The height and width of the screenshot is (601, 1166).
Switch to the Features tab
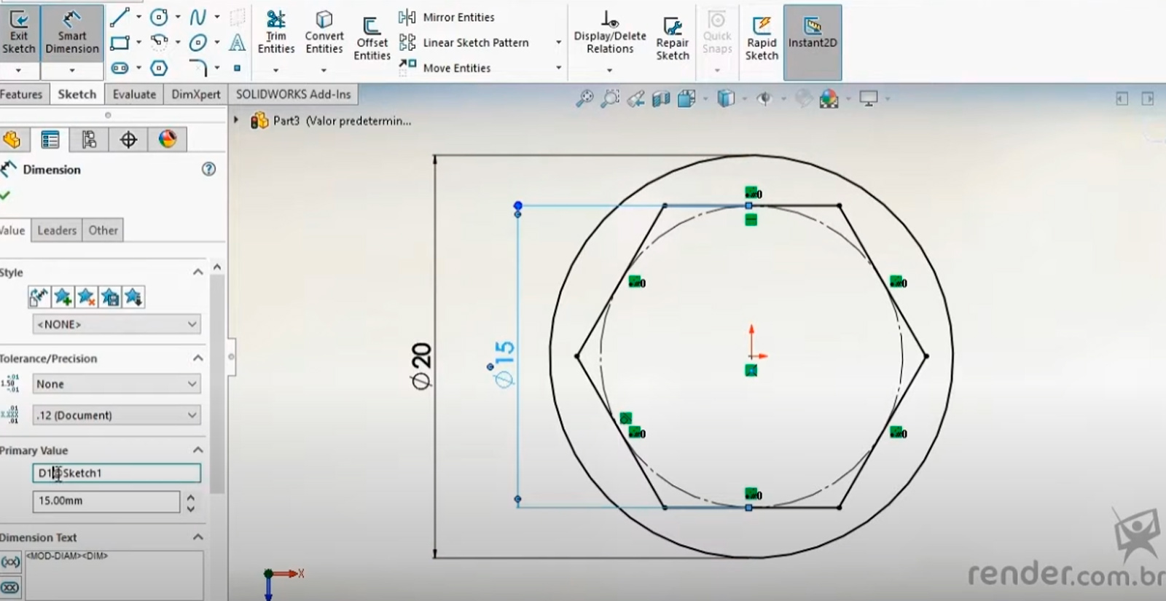pyautogui.click(x=22, y=94)
